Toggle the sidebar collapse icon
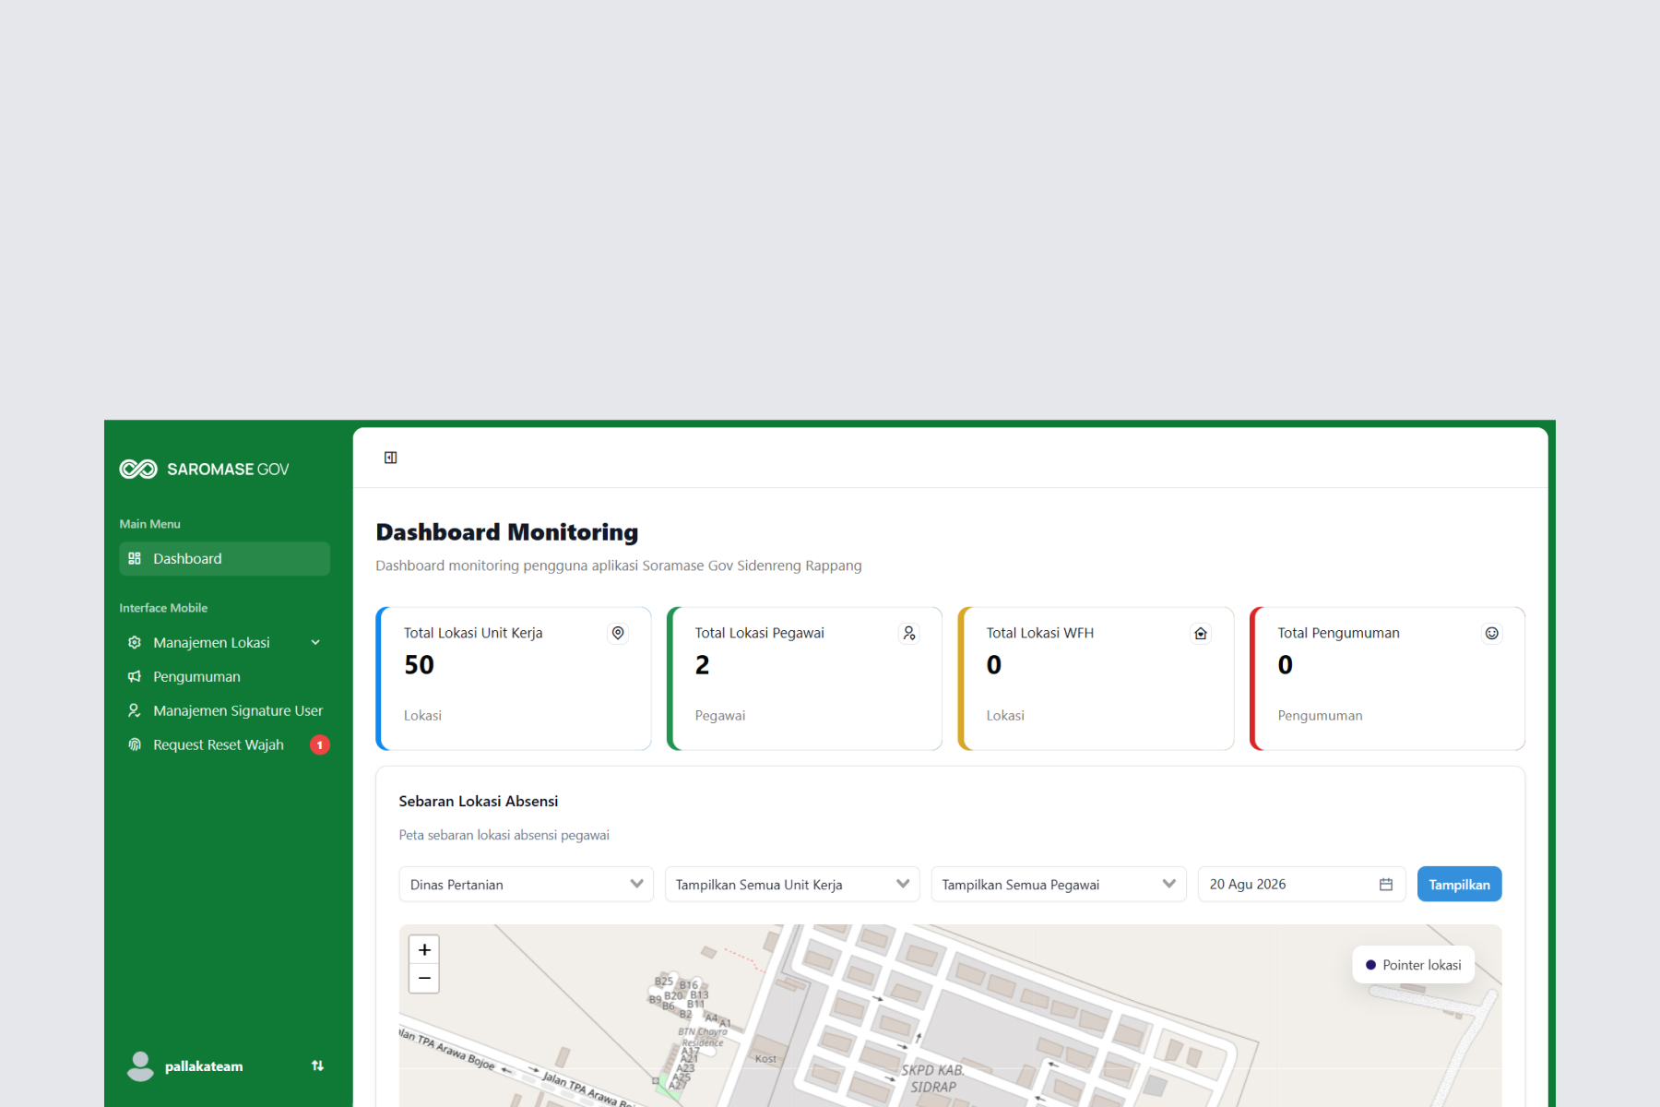Image resolution: width=1660 pixels, height=1107 pixels. 391,458
